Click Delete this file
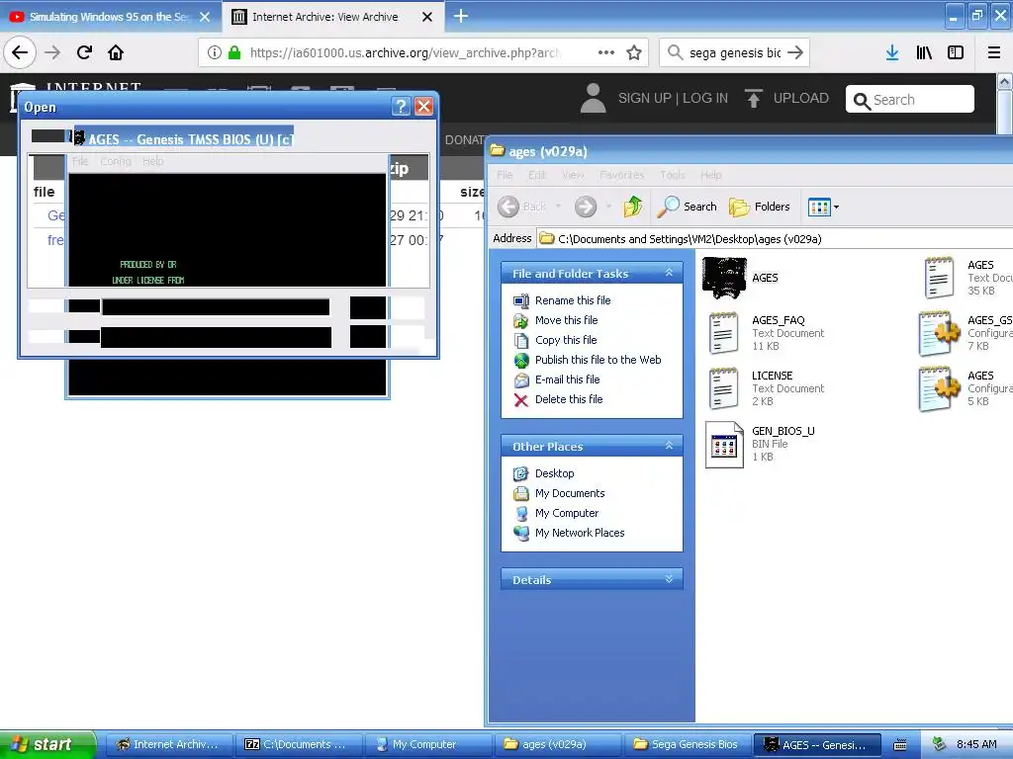 click(x=569, y=399)
